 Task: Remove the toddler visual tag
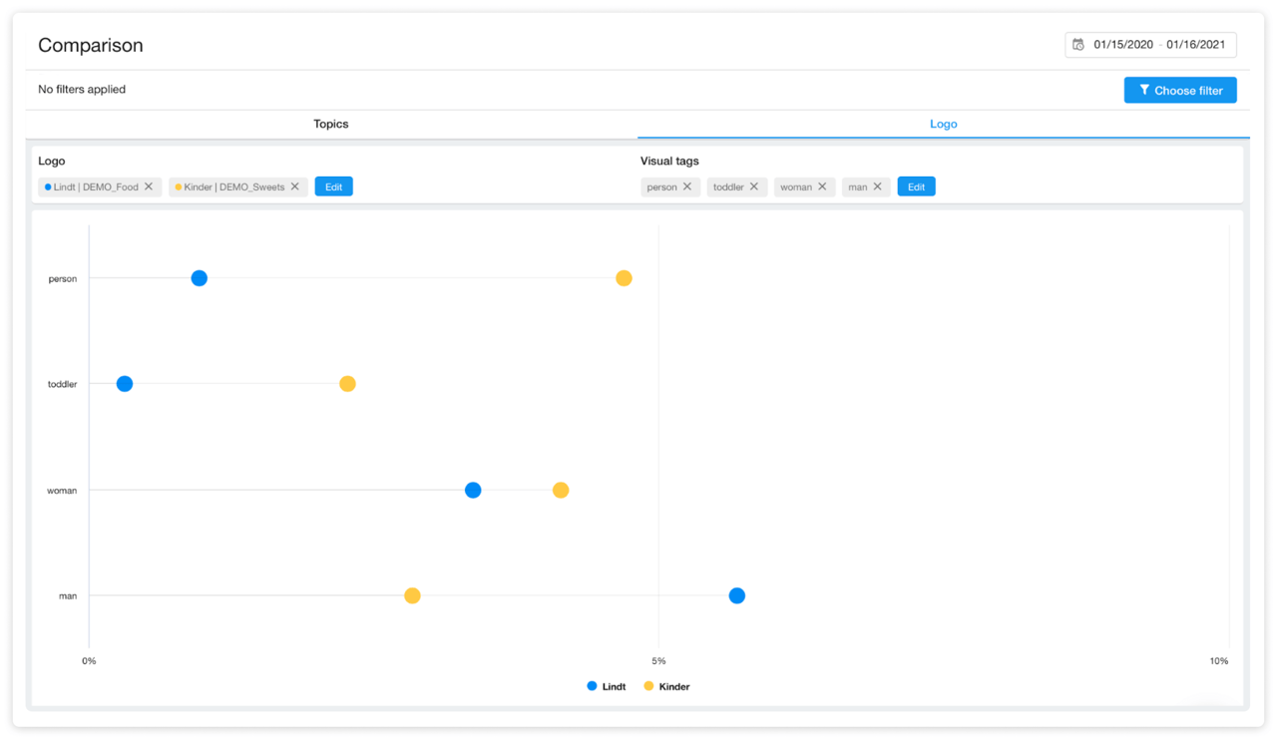pyautogui.click(x=754, y=186)
